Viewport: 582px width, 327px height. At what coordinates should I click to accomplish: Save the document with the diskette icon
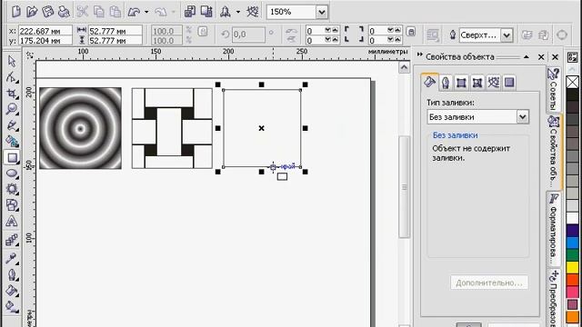tap(48, 12)
